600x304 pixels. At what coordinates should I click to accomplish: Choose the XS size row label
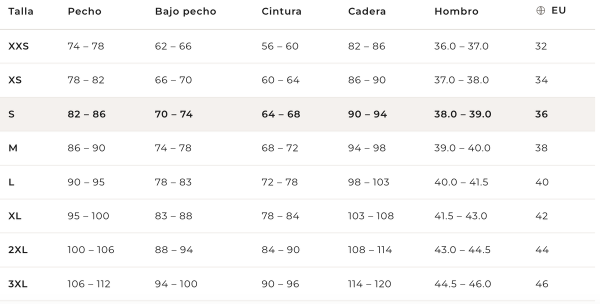(15, 80)
